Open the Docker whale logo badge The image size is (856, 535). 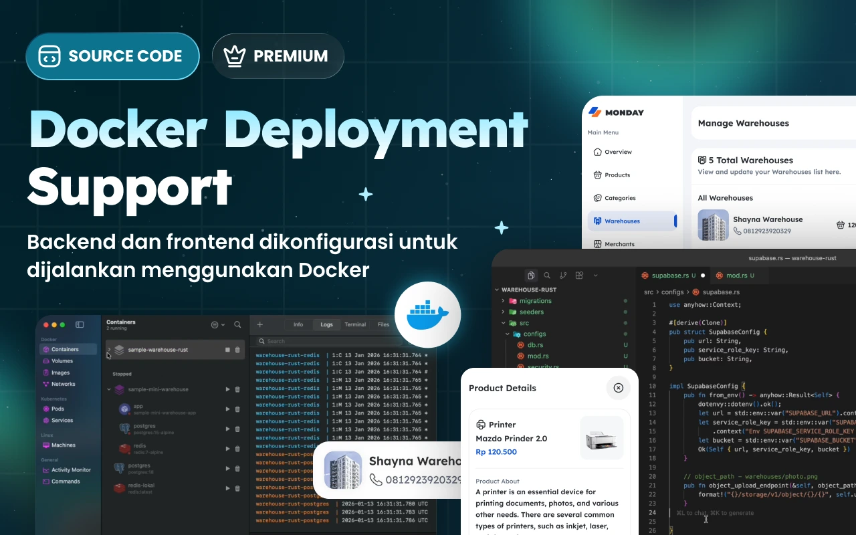(427, 314)
